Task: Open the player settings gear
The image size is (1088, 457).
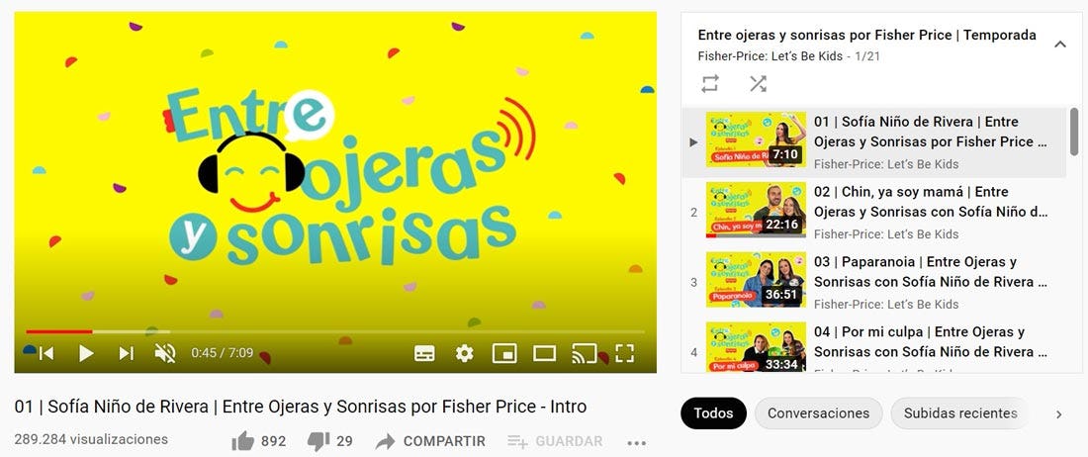Action: (464, 354)
